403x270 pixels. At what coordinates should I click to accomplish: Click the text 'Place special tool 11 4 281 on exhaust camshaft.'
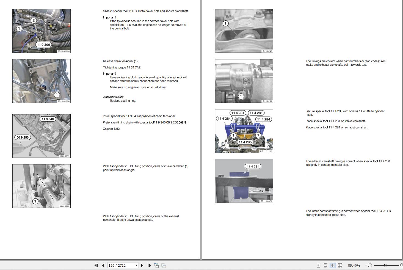point(337,127)
